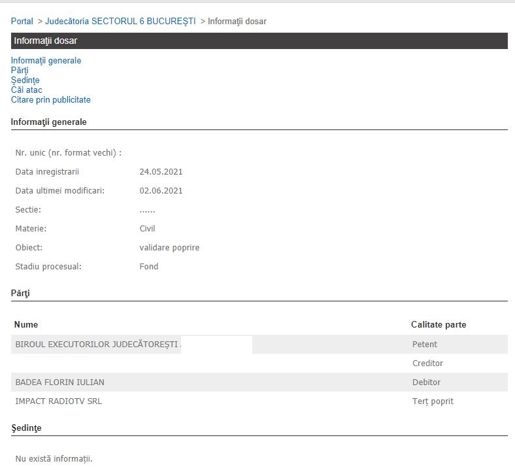515x474 pixels.
Task: Click the last modified date 02.06.2021
Action: 161,191
